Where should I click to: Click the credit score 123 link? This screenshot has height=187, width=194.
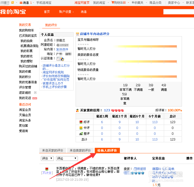[107, 110]
